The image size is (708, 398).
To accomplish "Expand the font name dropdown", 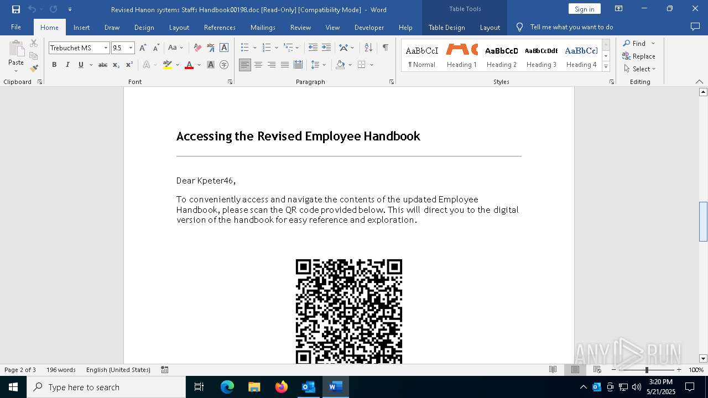I will [x=106, y=48].
